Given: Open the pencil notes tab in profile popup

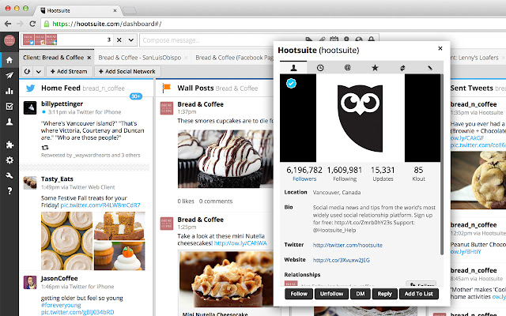Looking at the screenshot, I should click(429, 67).
